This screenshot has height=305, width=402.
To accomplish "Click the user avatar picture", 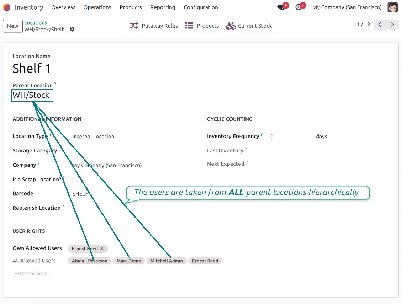I will (392, 7).
